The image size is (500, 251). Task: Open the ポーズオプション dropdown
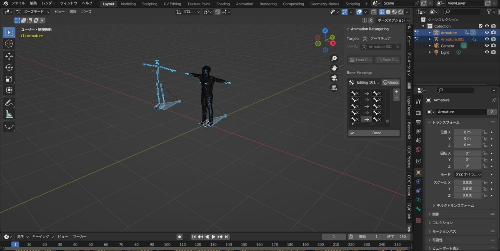393,20
